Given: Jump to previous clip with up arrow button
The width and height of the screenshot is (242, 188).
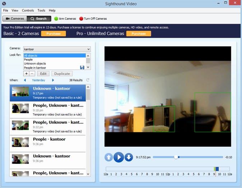Looking at the screenshot, I should pos(109,157).
